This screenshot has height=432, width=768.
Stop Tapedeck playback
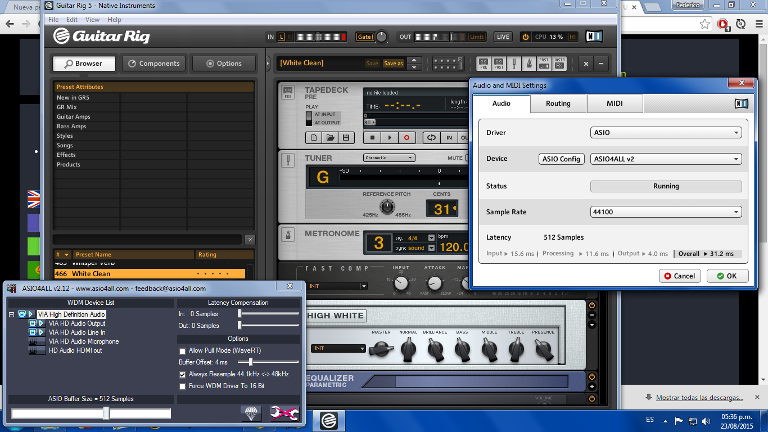372,137
